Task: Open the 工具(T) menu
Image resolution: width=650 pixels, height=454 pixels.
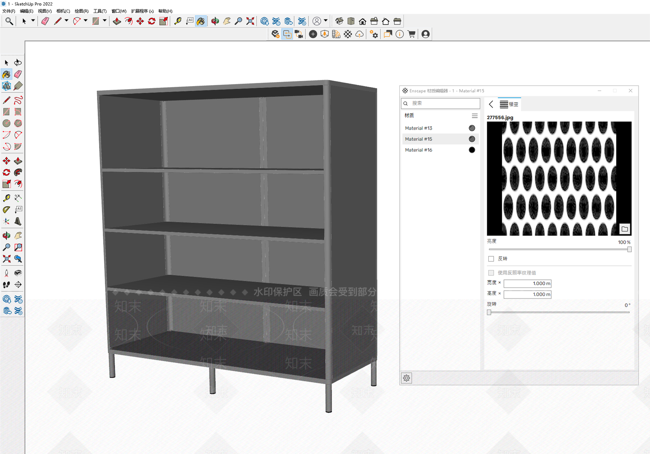Action: (100, 11)
